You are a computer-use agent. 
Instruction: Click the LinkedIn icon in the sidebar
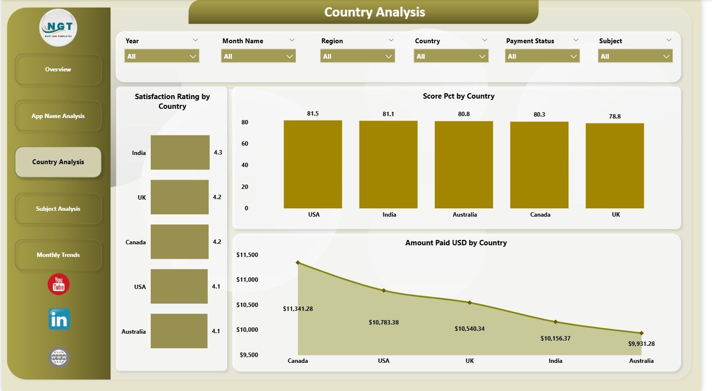pyautogui.click(x=58, y=320)
